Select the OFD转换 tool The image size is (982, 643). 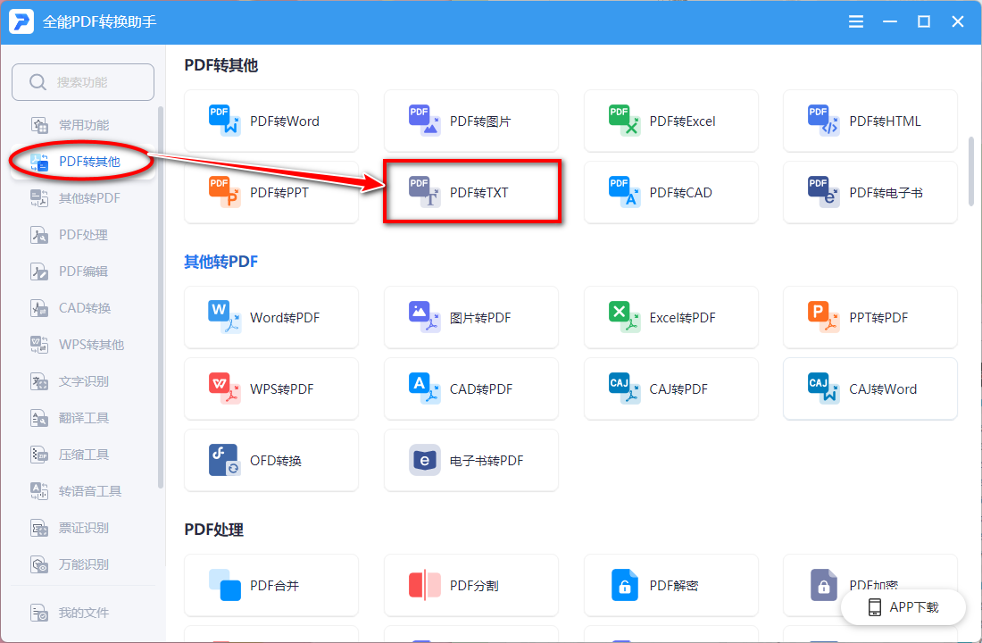tap(271, 461)
